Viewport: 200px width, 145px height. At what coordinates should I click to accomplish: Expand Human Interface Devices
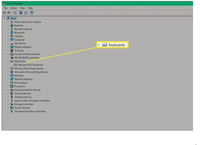click(x=8, y=54)
